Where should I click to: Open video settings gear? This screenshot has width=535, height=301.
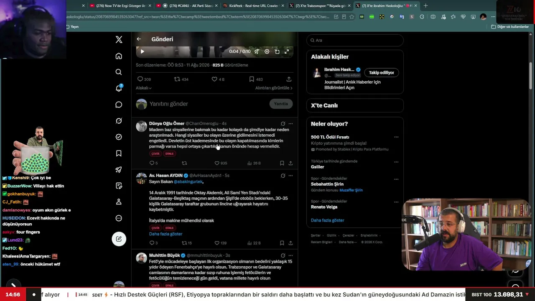coord(267,51)
